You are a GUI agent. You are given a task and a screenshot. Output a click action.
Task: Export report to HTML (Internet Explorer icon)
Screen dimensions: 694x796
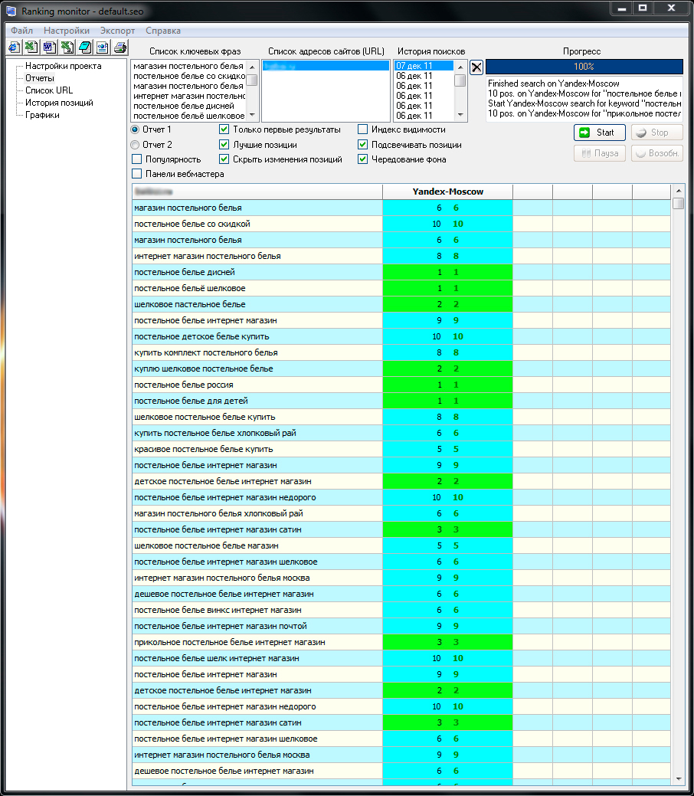point(15,47)
